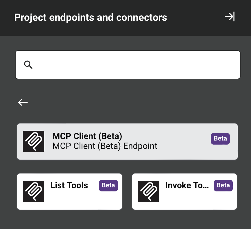Click the List Tools connector icon
Image resolution: width=251 pixels, height=229 pixels.
click(34, 191)
